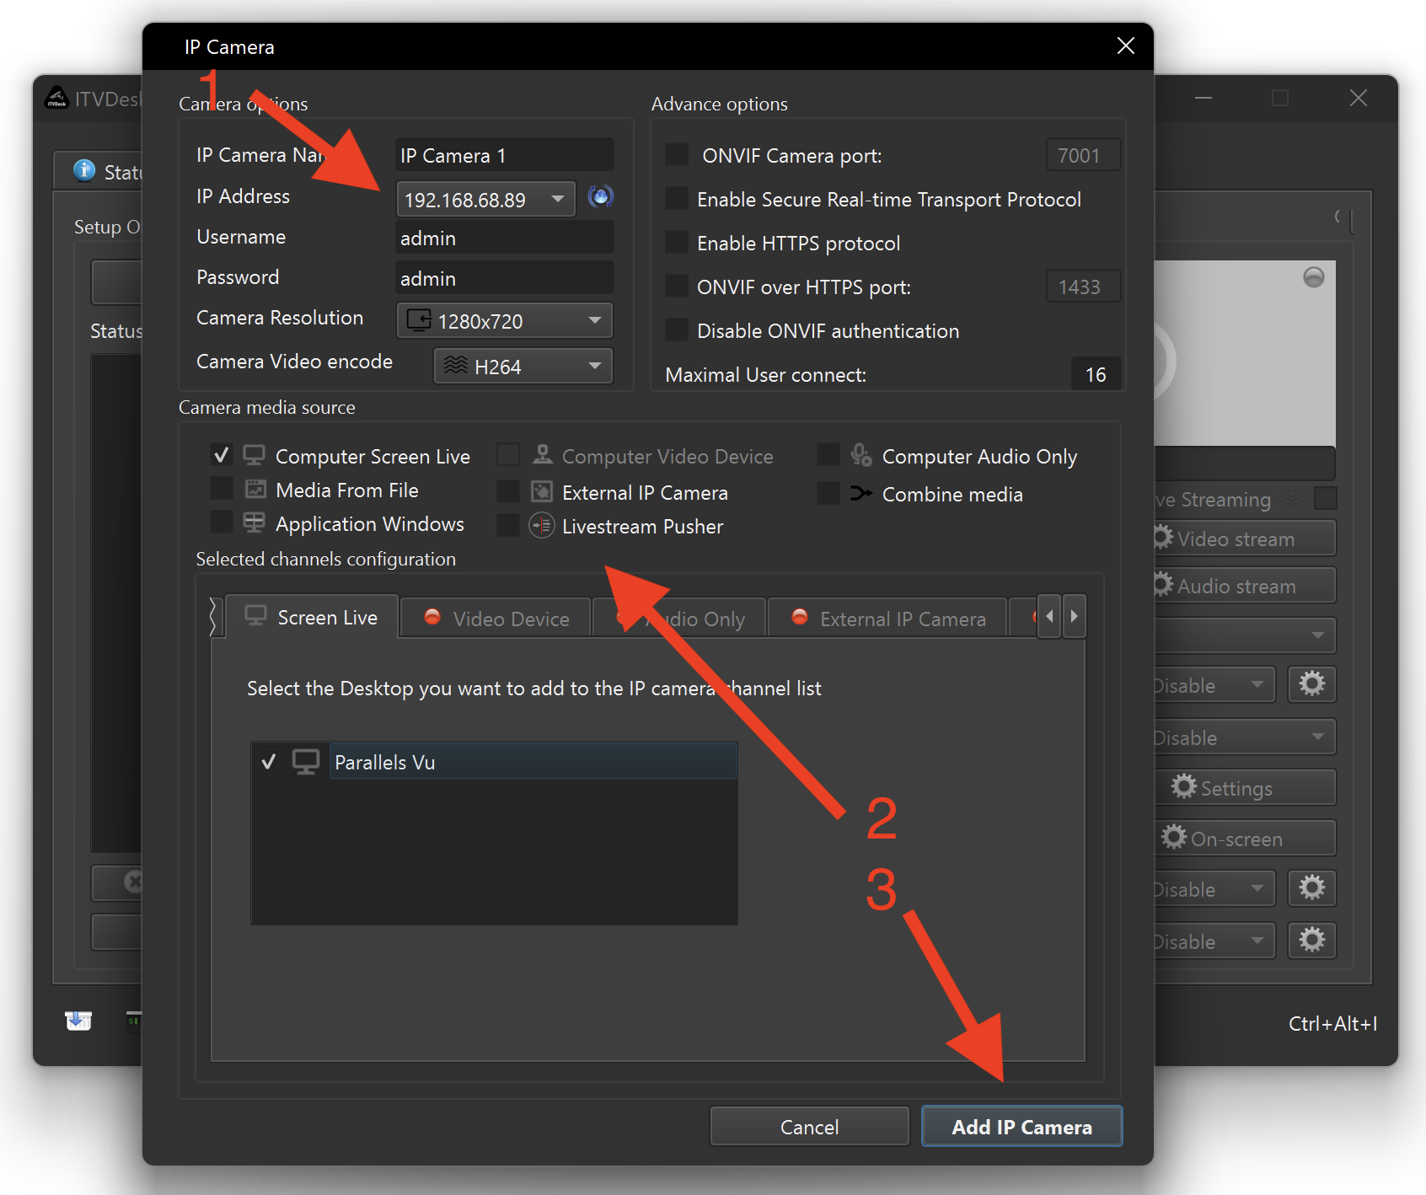Switch to the Video Device tab
This screenshot has height=1195, width=1426.
pyautogui.click(x=496, y=619)
